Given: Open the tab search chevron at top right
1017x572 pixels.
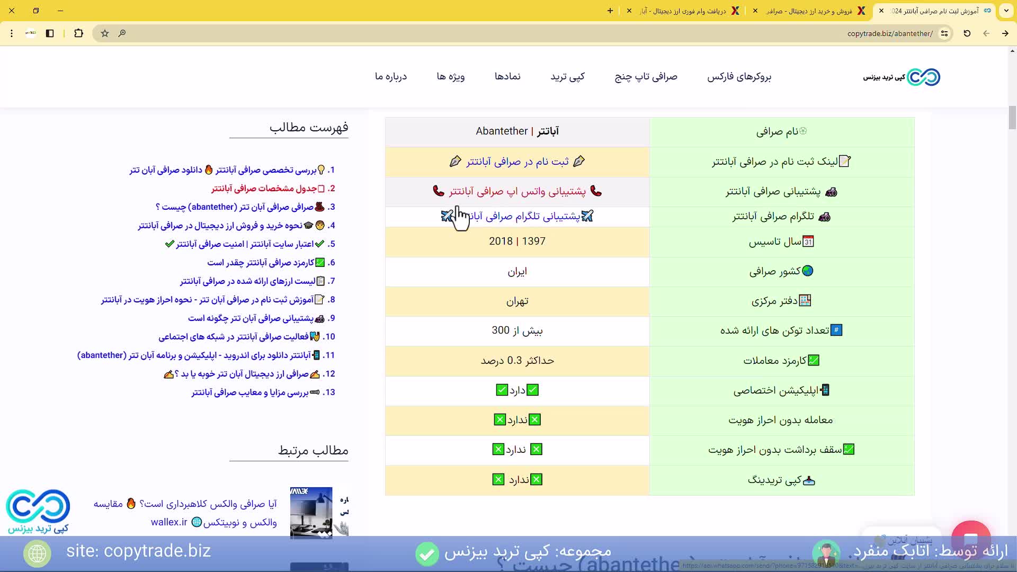Looking at the screenshot, I should pyautogui.click(x=1007, y=11).
